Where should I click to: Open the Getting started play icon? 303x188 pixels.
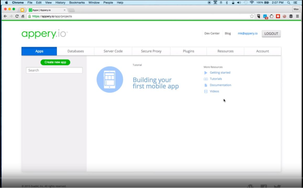206,73
